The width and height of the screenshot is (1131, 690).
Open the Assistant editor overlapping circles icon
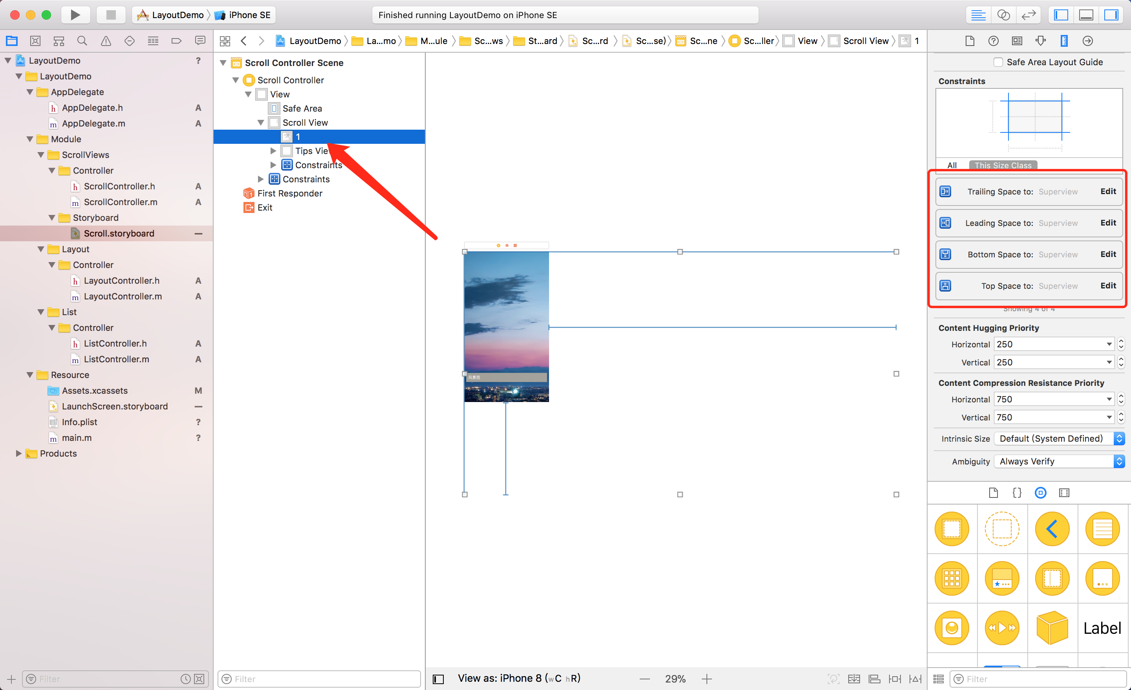[x=1003, y=15]
